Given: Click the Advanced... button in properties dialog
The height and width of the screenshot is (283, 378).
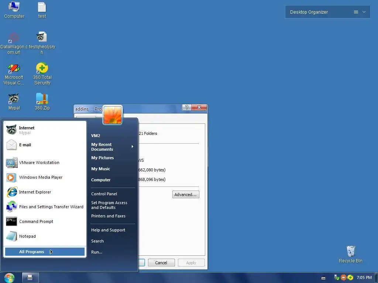Looking at the screenshot, I should 186,195.
